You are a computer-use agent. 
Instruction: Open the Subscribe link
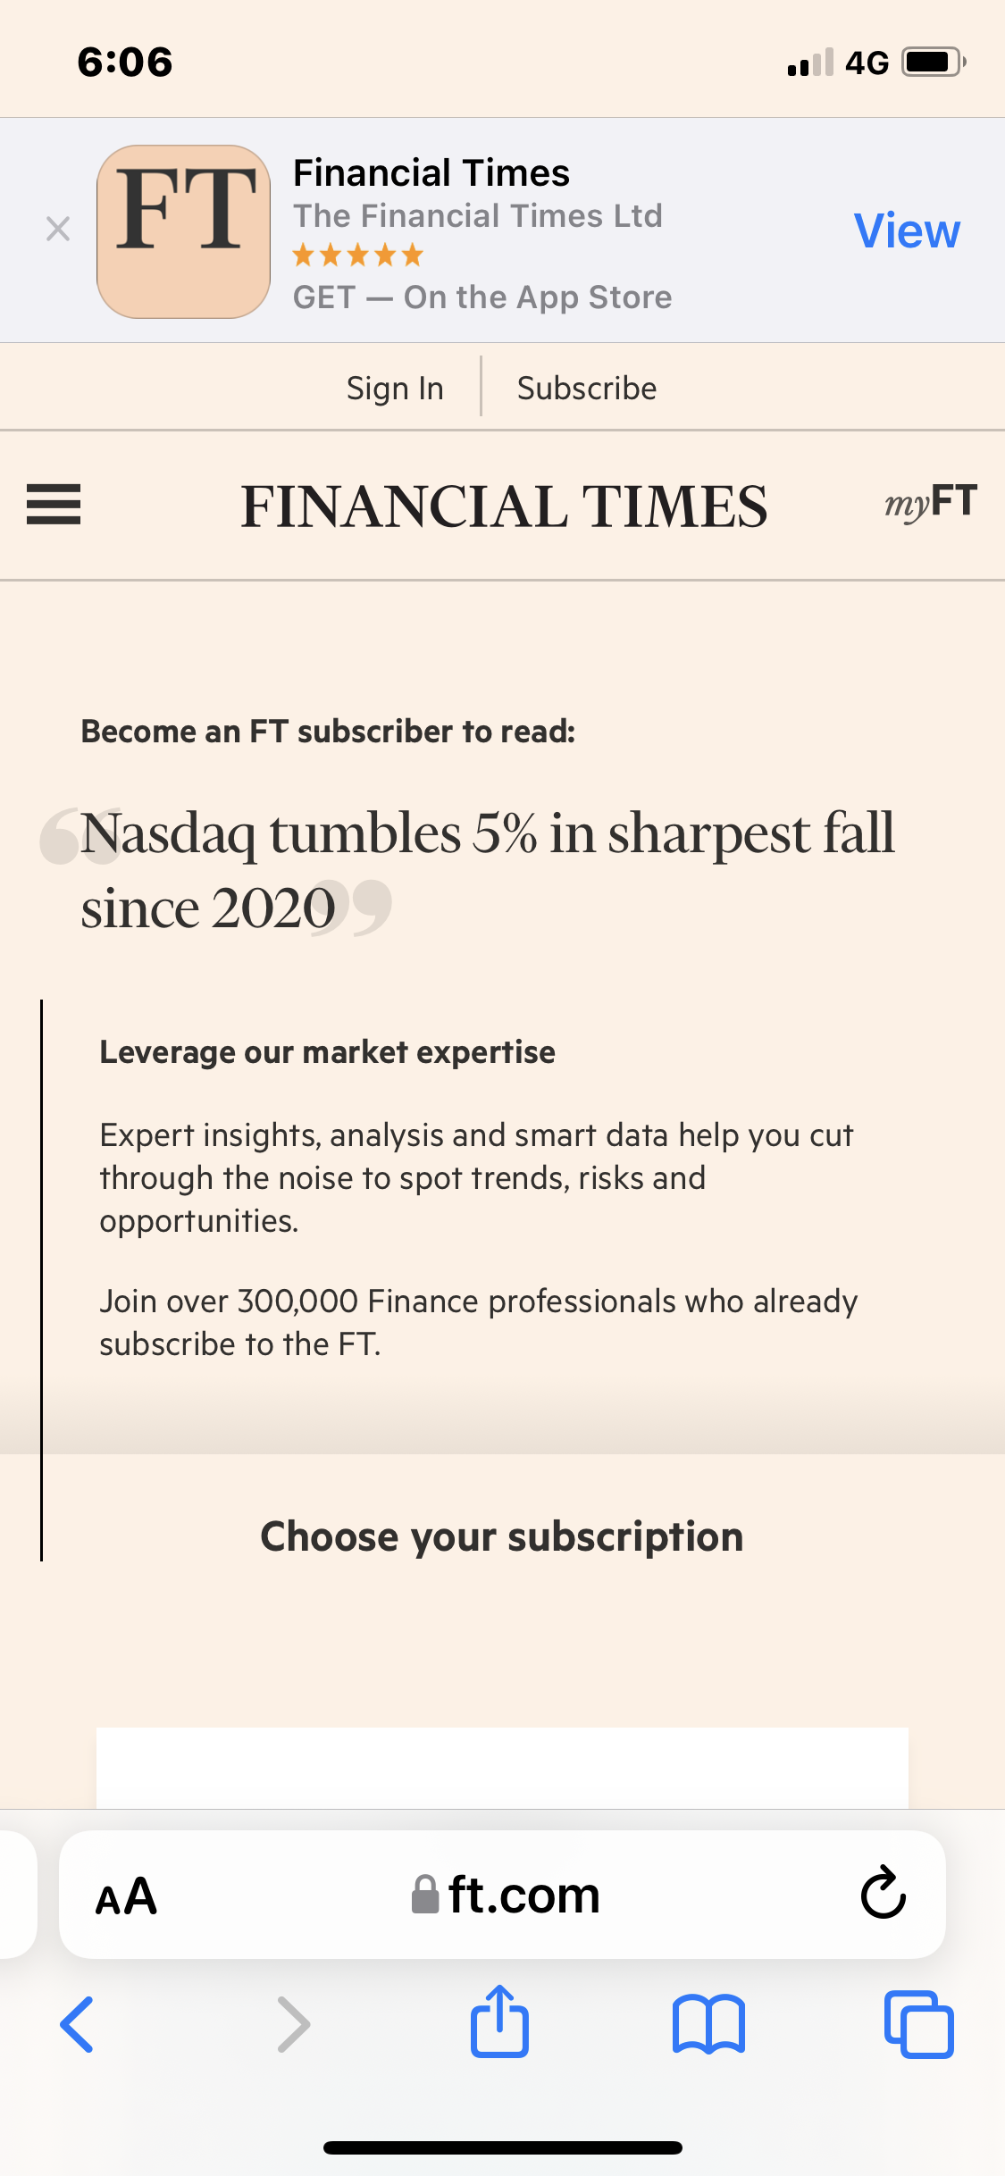pos(587,388)
